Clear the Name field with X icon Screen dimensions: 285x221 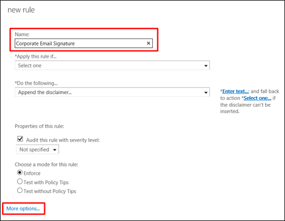149,43
